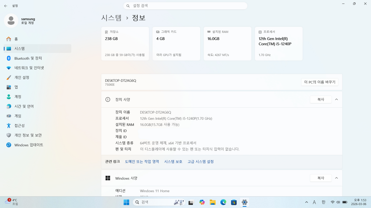Launch Microsoft Edge from the taskbar
371x208 pixels.
[223, 202]
